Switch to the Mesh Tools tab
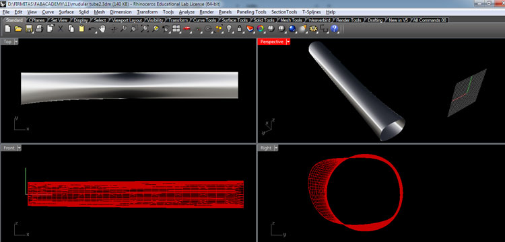505x242 pixels. click(291, 20)
